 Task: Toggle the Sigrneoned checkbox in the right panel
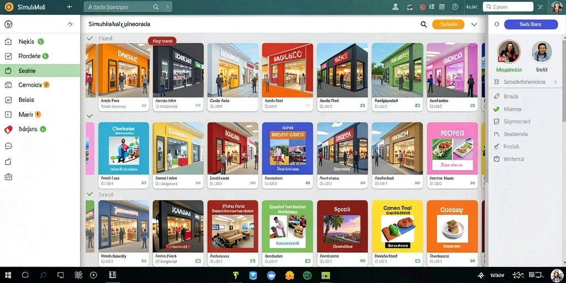pos(496,122)
